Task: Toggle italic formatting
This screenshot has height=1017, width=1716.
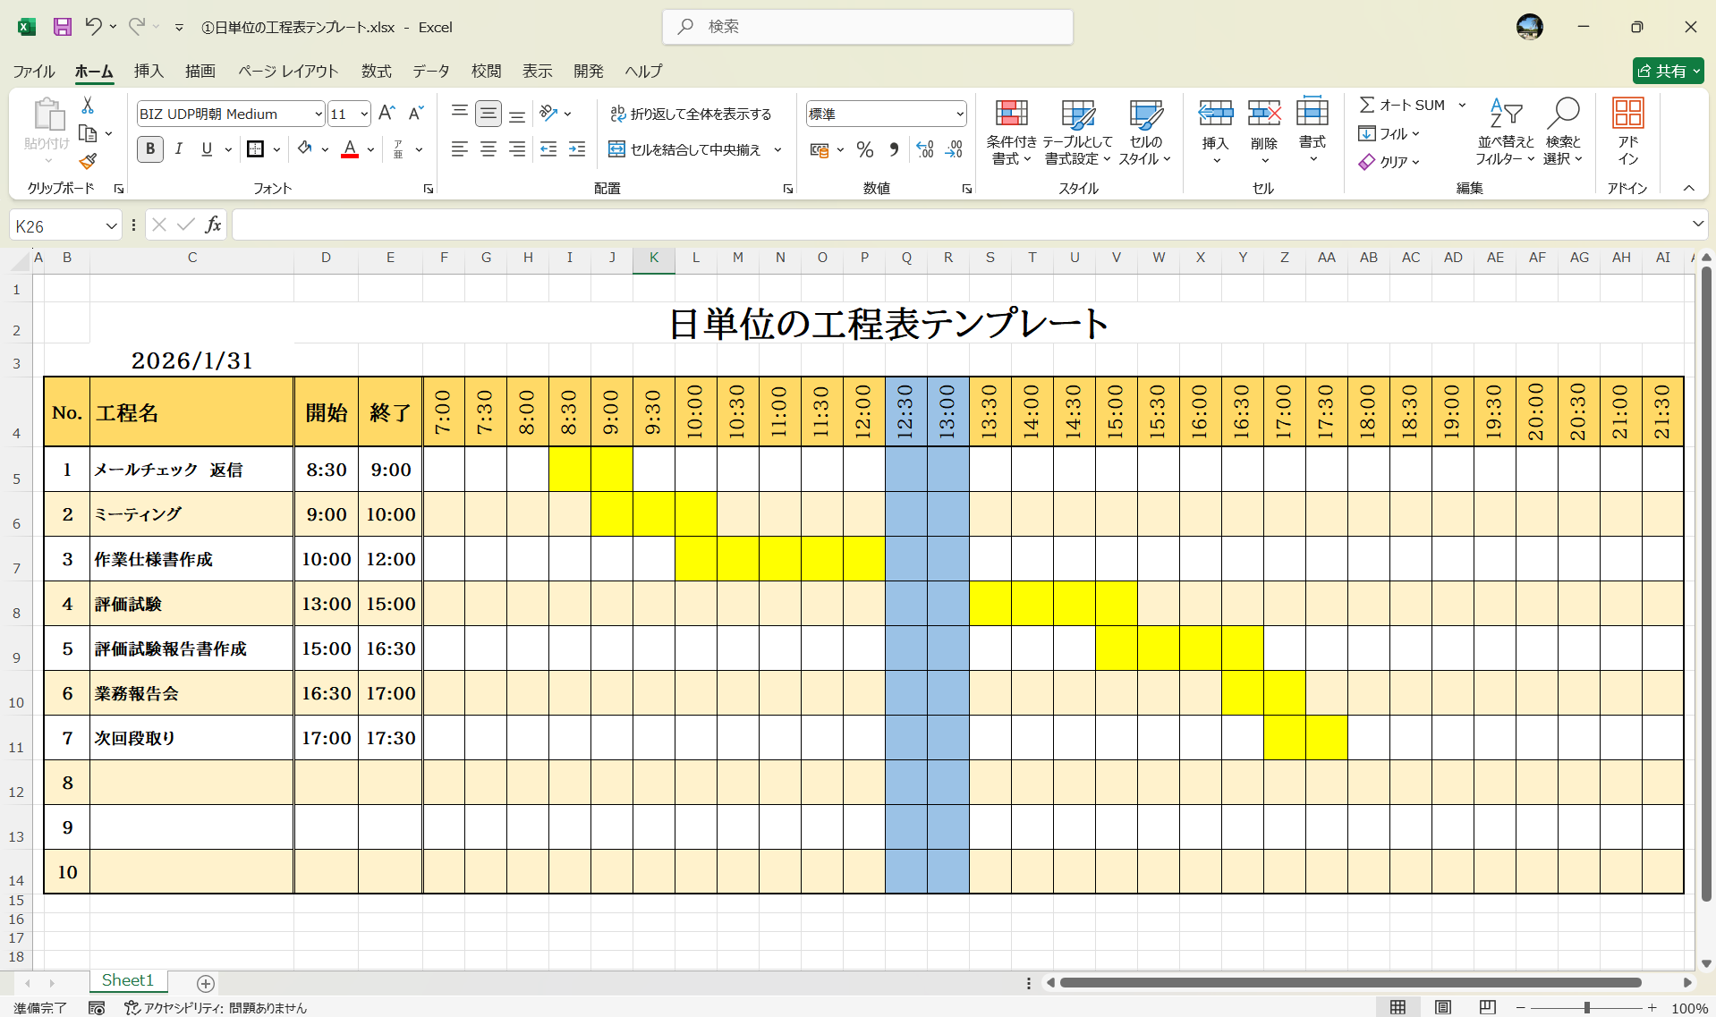Action: [x=178, y=149]
